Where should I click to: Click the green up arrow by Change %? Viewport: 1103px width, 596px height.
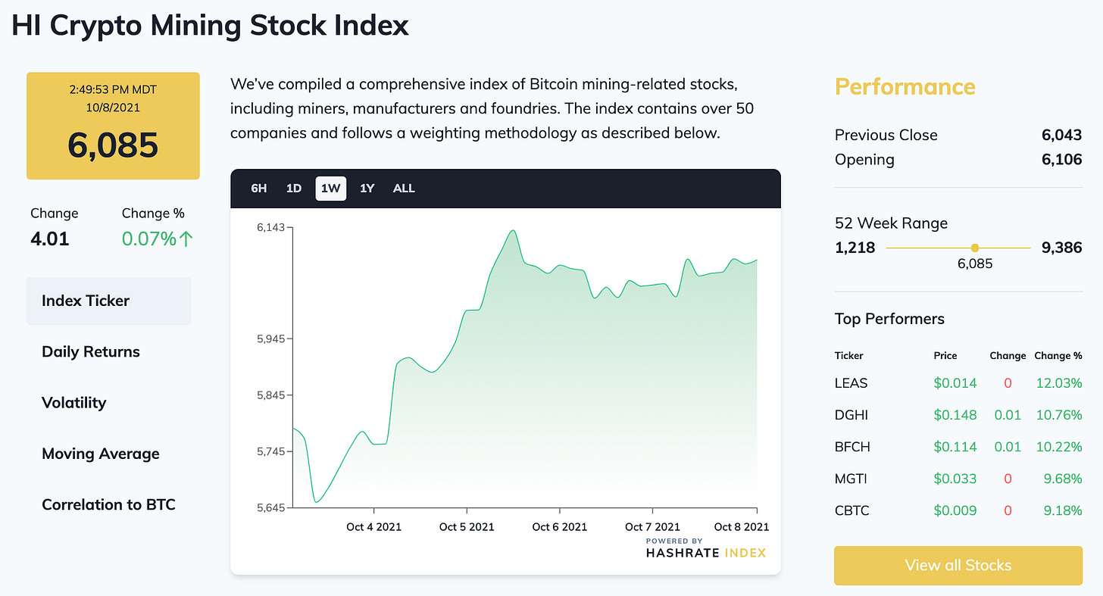pos(187,239)
